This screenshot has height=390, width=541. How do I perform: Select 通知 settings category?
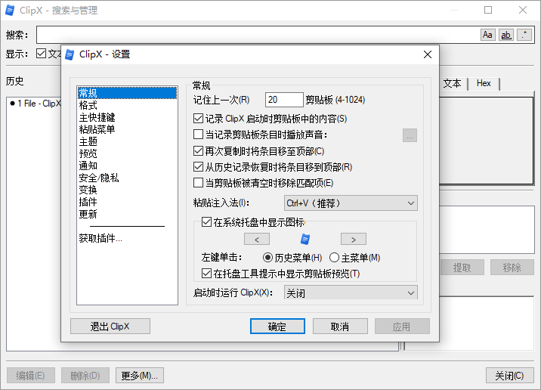point(127,166)
